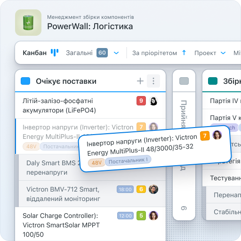The height and width of the screenshot is (241, 241).
Task: Open the Партія IV card
Action: [222, 101]
